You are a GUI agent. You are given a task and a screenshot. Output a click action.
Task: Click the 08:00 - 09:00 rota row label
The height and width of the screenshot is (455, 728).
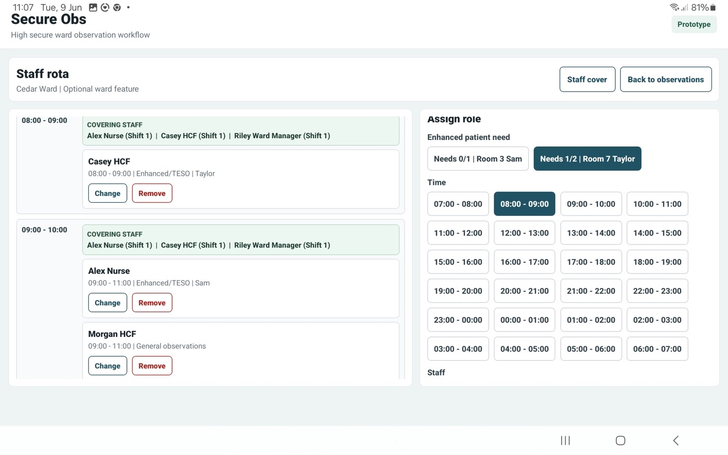click(x=44, y=120)
